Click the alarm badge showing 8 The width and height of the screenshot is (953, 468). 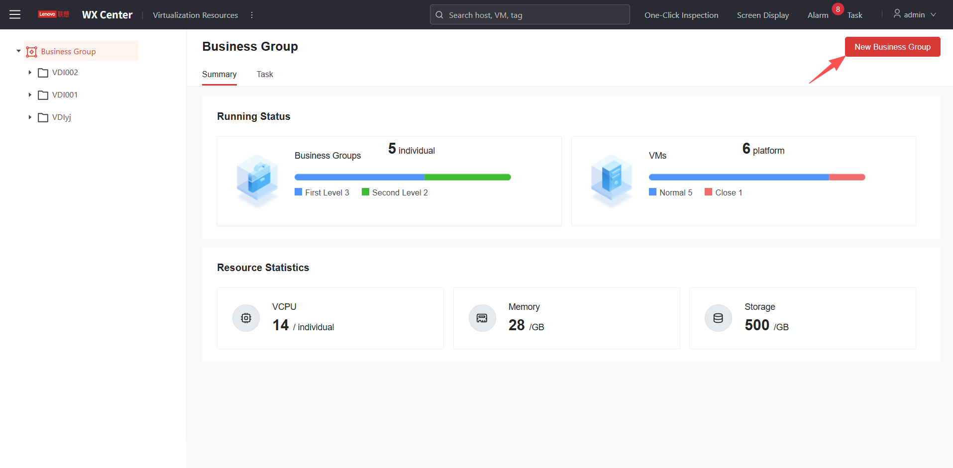pos(838,9)
